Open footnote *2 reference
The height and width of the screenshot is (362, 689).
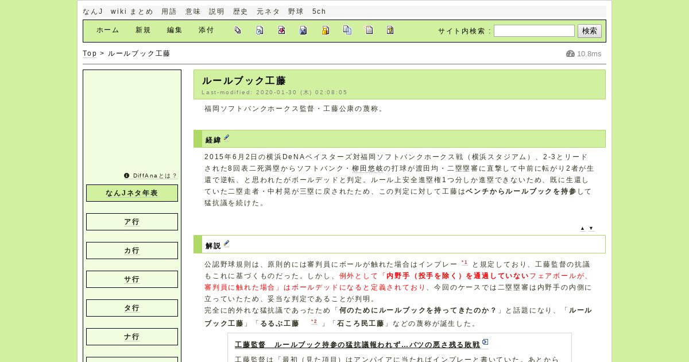(x=314, y=322)
